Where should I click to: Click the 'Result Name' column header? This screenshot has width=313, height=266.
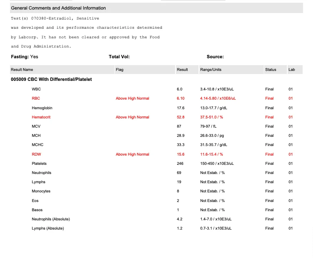tap(22, 69)
